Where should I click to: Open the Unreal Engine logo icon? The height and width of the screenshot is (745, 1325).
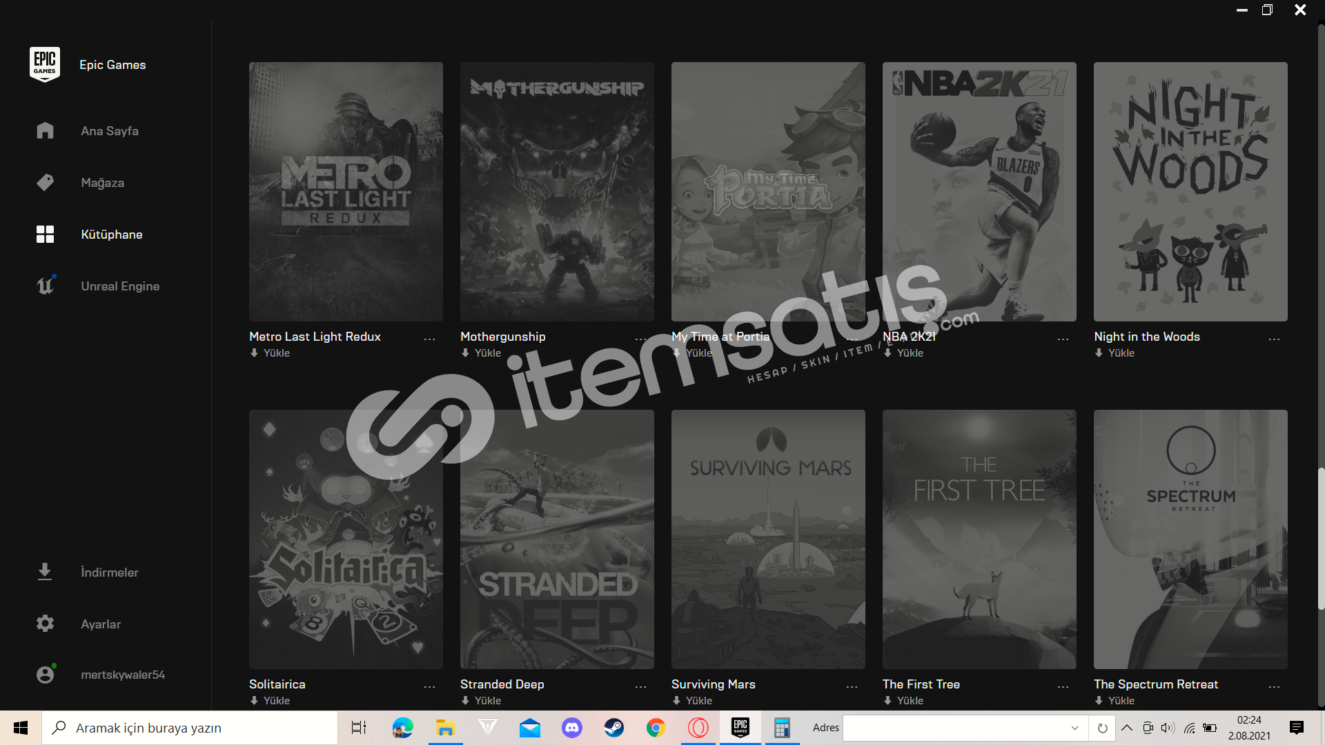click(x=45, y=286)
